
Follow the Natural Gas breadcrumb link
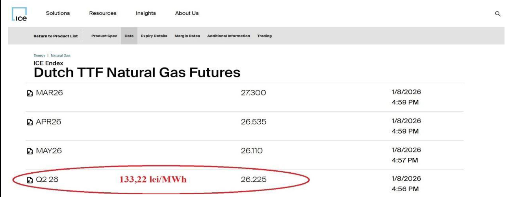point(60,55)
